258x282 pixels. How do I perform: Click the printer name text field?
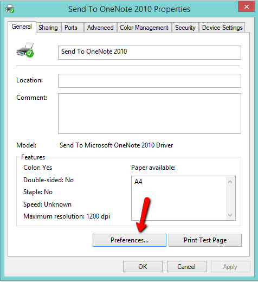[x=150, y=53]
